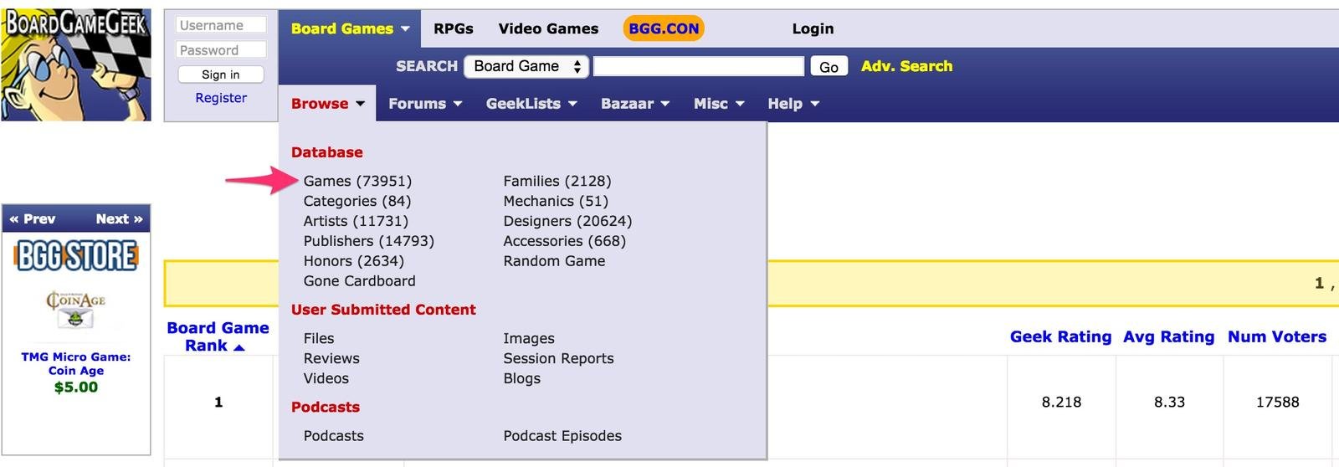Click the Login link

pos(813,28)
